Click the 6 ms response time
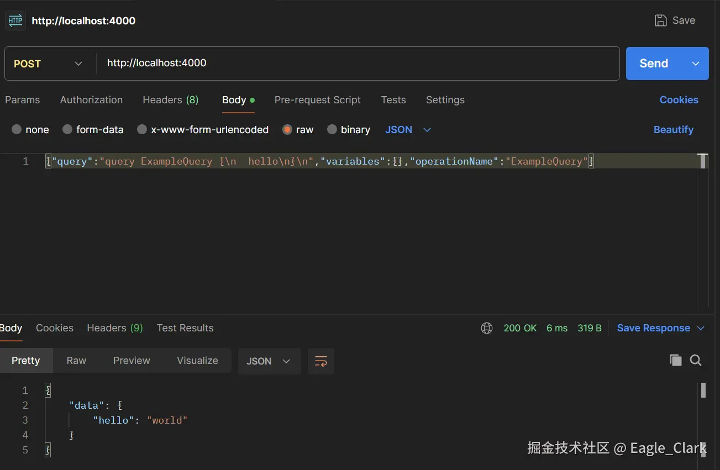 coord(557,328)
